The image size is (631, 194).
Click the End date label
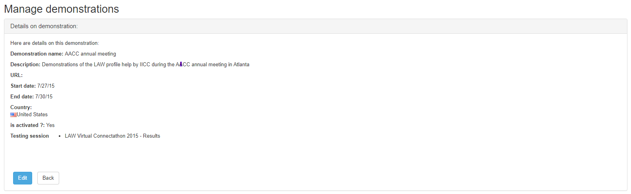[22, 97]
